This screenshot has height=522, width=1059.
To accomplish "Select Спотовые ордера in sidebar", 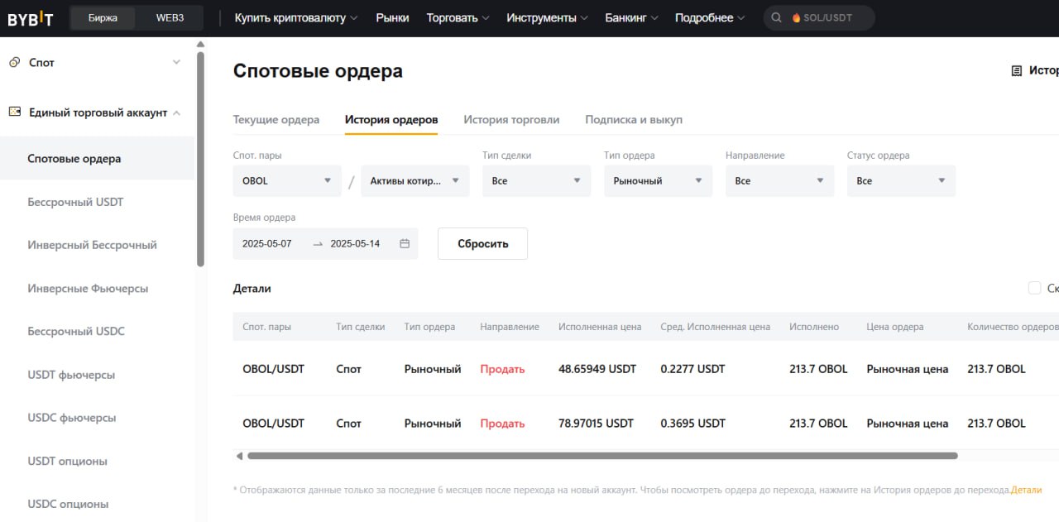I will coord(97,158).
